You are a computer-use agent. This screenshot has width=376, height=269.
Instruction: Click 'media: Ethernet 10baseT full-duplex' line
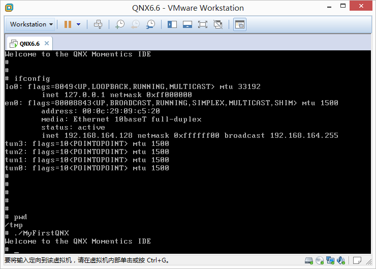coord(121,119)
